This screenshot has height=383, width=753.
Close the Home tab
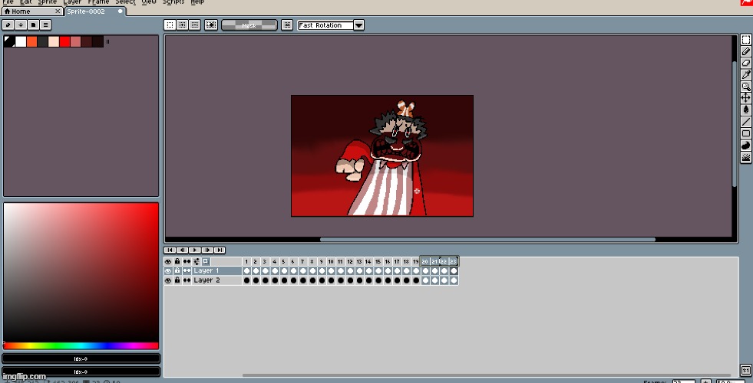click(58, 11)
